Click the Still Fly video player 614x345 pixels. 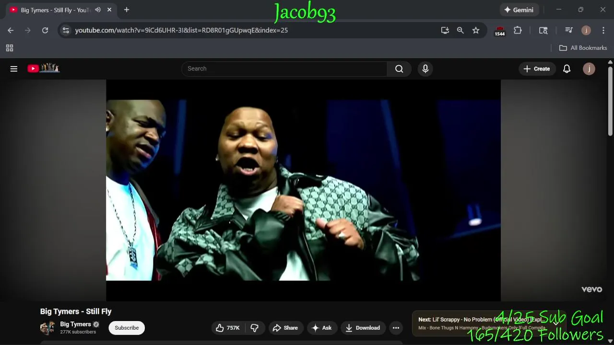point(303,190)
